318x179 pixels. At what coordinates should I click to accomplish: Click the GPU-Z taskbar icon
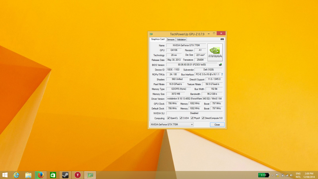click(x=90, y=175)
